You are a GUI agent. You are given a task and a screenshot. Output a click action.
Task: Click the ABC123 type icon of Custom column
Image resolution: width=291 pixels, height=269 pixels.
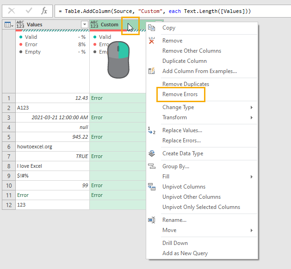[x=94, y=24]
